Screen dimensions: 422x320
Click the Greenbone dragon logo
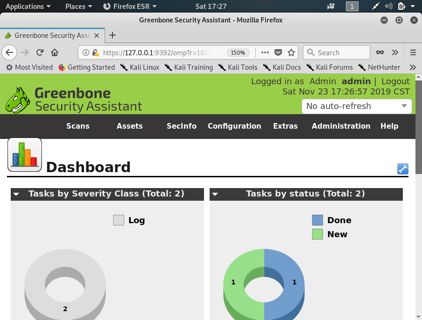[x=18, y=100]
